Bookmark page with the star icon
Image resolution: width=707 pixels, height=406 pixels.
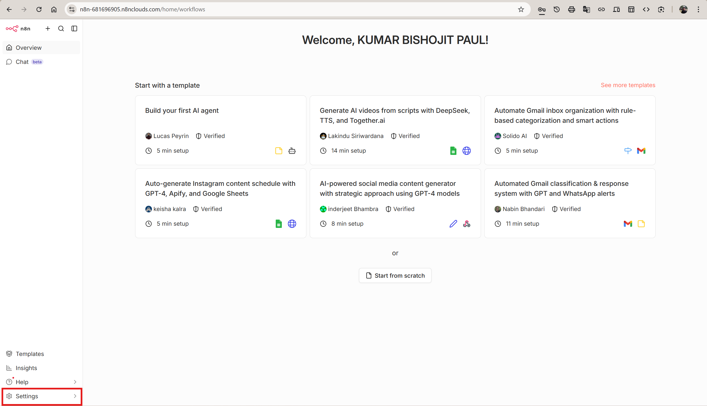[521, 9]
